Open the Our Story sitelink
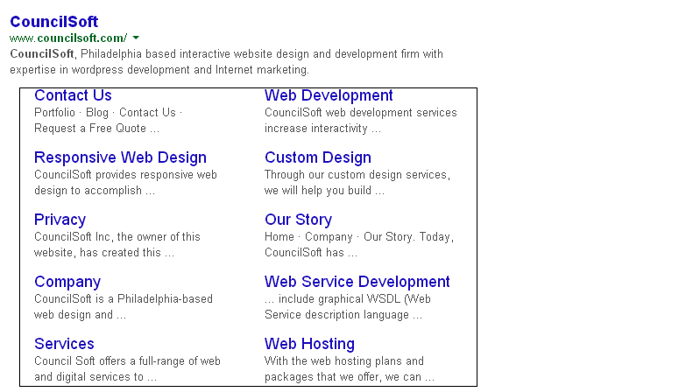 [x=298, y=220]
